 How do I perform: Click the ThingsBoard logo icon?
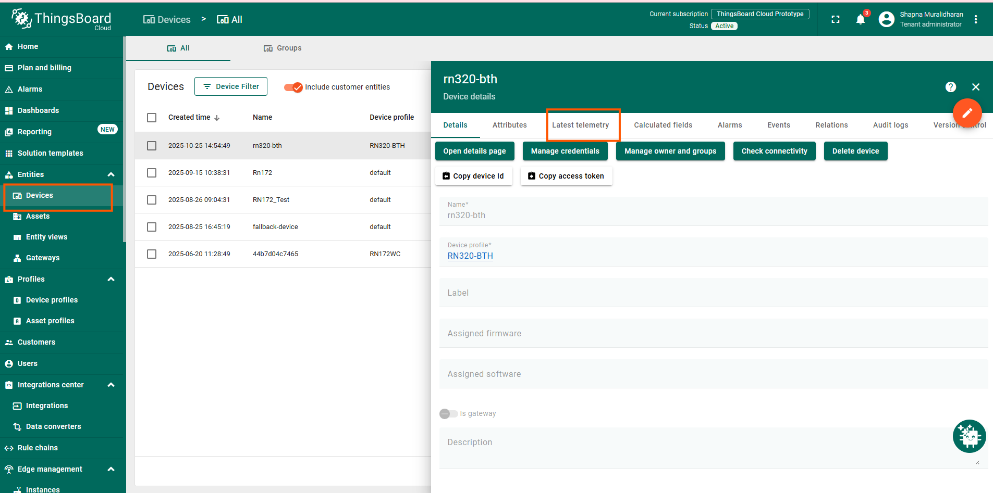21,19
